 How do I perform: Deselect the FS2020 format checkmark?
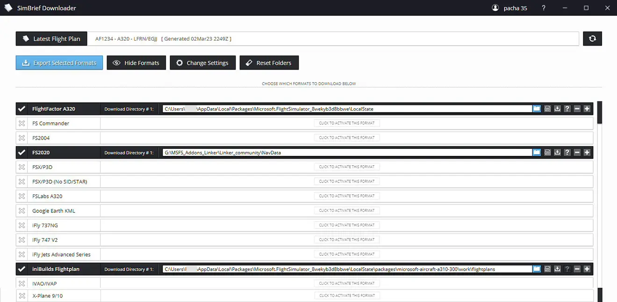(x=22, y=153)
